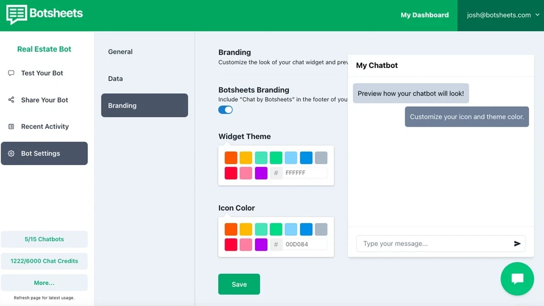The height and width of the screenshot is (306, 544).
Task: Switch to the Data settings tab
Action: (x=115, y=79)
